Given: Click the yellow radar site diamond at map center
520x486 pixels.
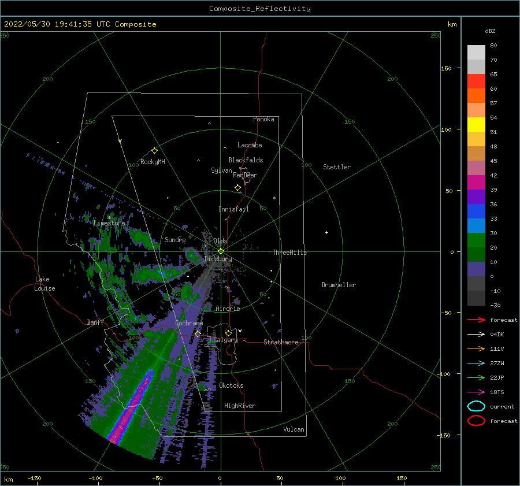Looking at the screenshot, I should tap(221, 251).
